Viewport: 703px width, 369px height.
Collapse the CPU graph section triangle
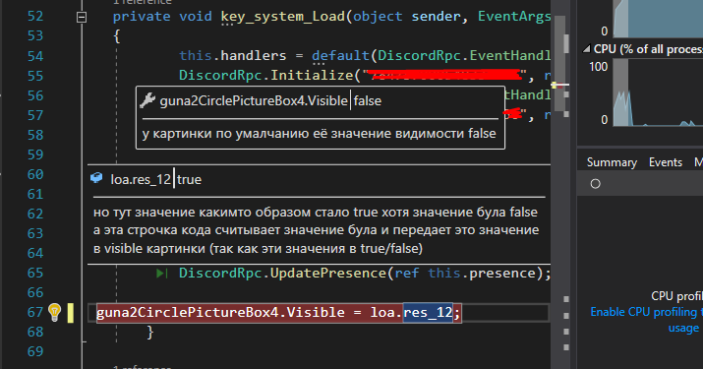(x=586, y=49)
